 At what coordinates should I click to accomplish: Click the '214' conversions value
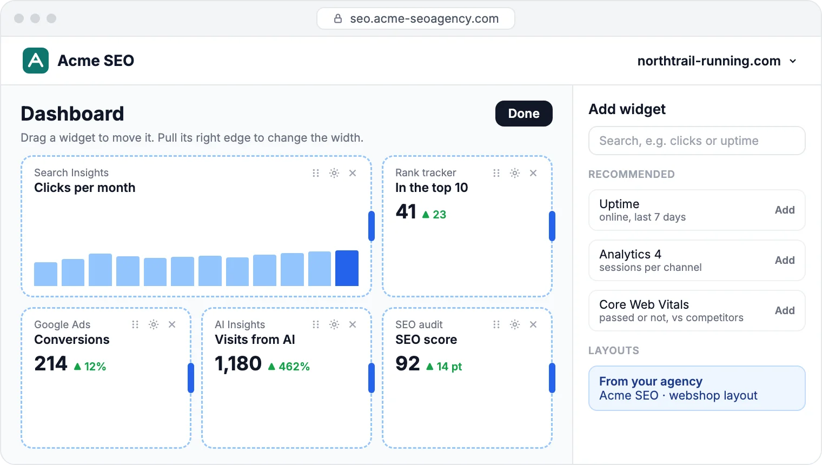(x=51, y=364)
